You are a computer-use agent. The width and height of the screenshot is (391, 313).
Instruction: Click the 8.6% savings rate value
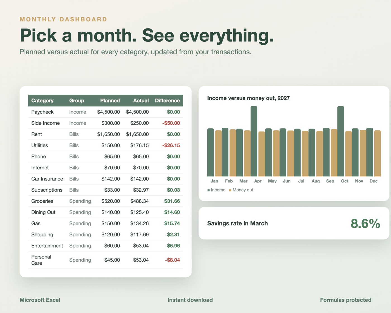(x=365, y=224)
